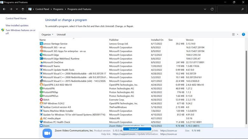Click the Microsoft Edge WebView2 Runtime icon
The image size is (248, 139).
41,59
